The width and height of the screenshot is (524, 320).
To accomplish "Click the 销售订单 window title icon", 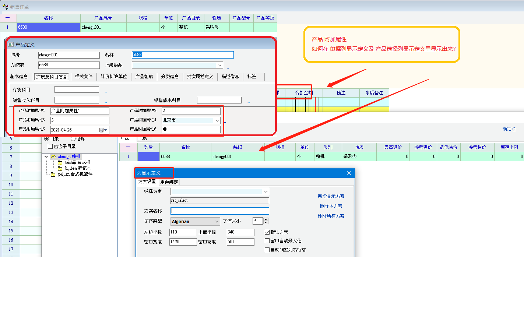I will (5, 7).
